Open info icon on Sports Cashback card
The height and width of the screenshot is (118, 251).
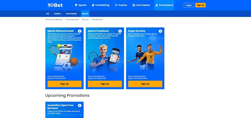tap(120, 31)
